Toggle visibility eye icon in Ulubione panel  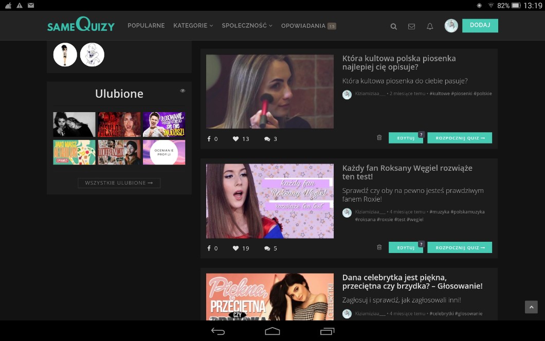point(183,91)
